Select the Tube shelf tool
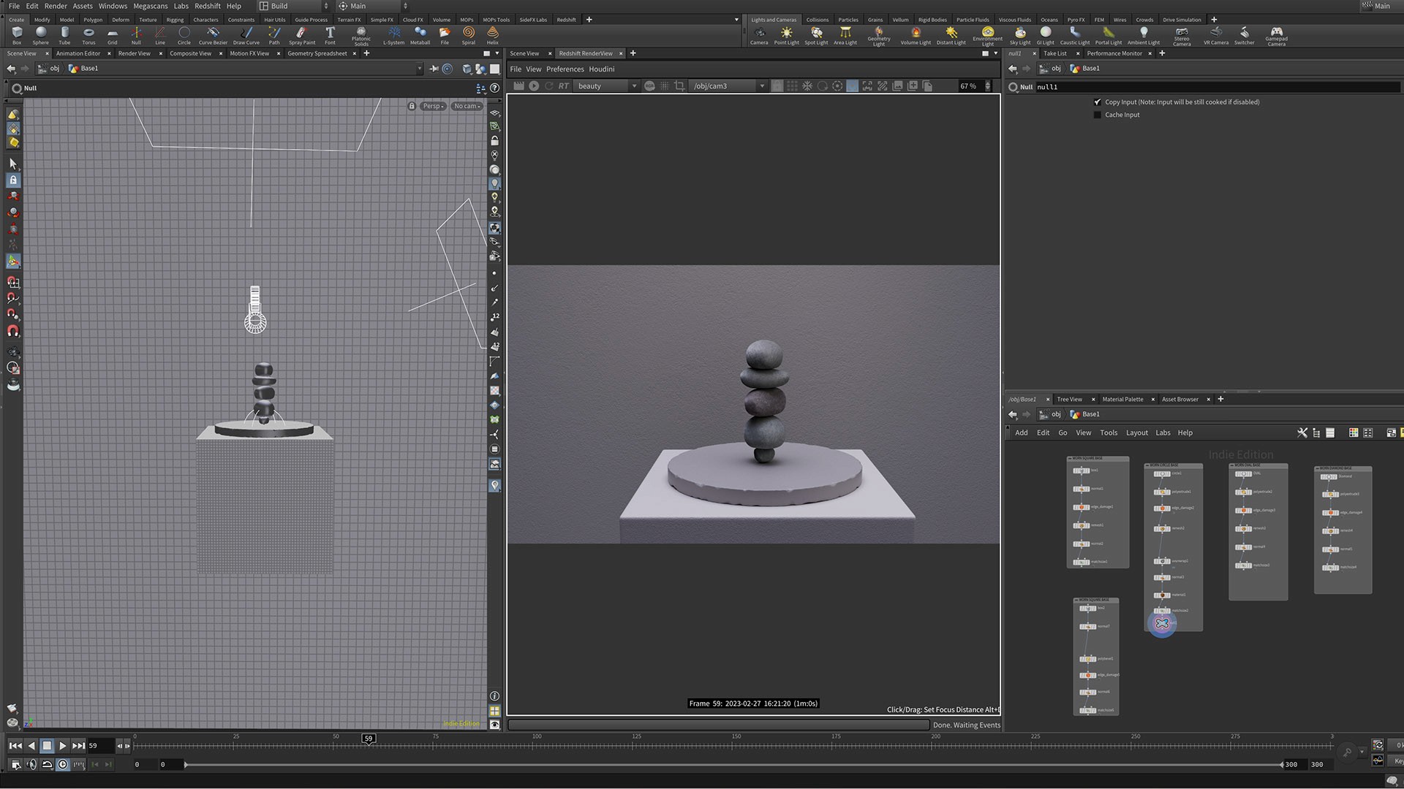1404x789 pixels. point(64,35)
